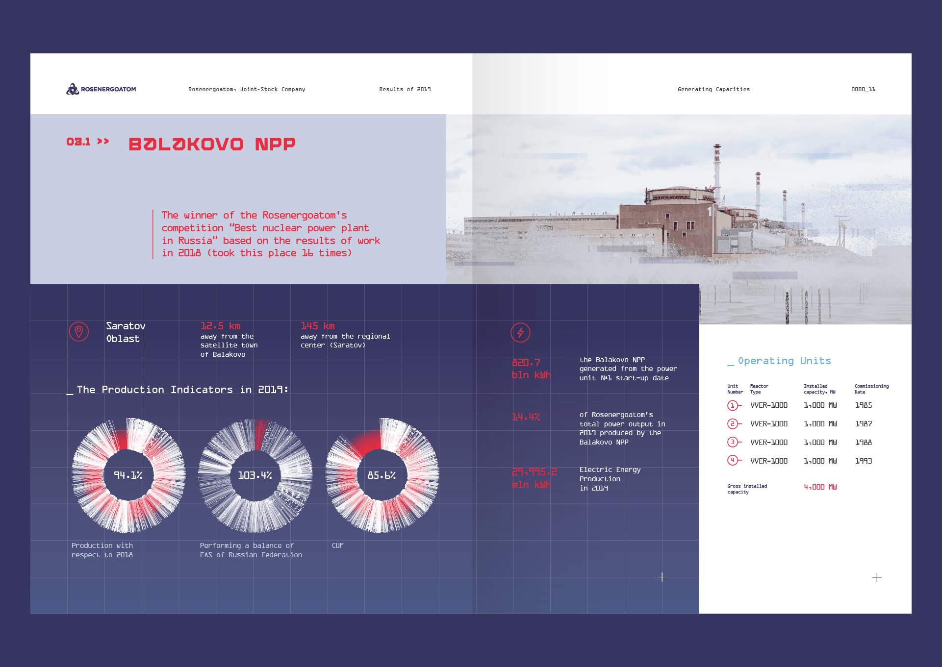The image size is (942, 667).
Task: Click plus icon on blue panel
Action: pos(662,577)
